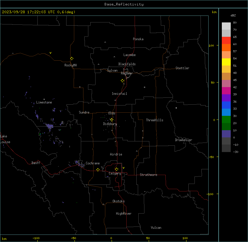The height and width of the screenshot is (242, 248).
Task: Click the ThreeHills town label
Action: [x=154, y=120]
